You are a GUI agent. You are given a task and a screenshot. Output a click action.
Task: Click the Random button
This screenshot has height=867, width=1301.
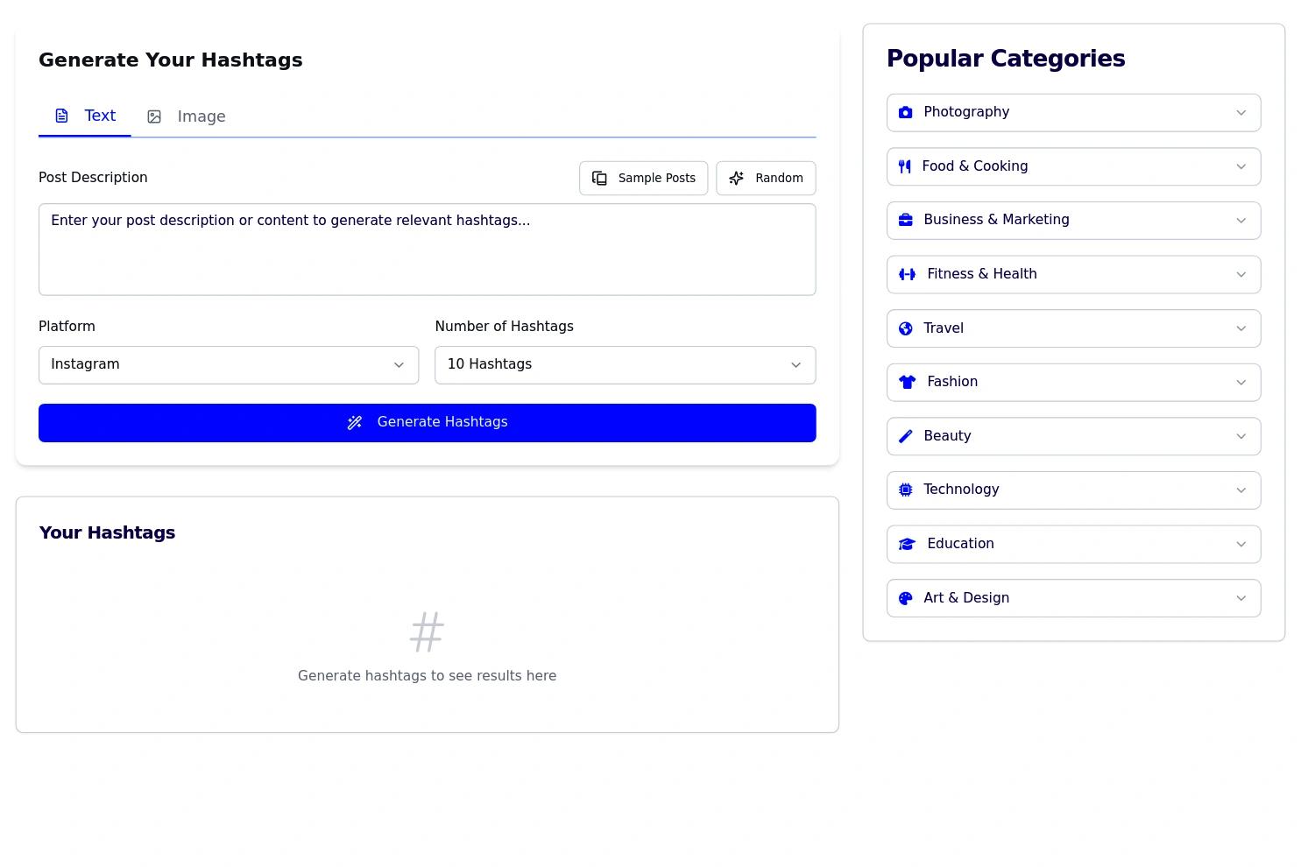[x=766, y=178]
